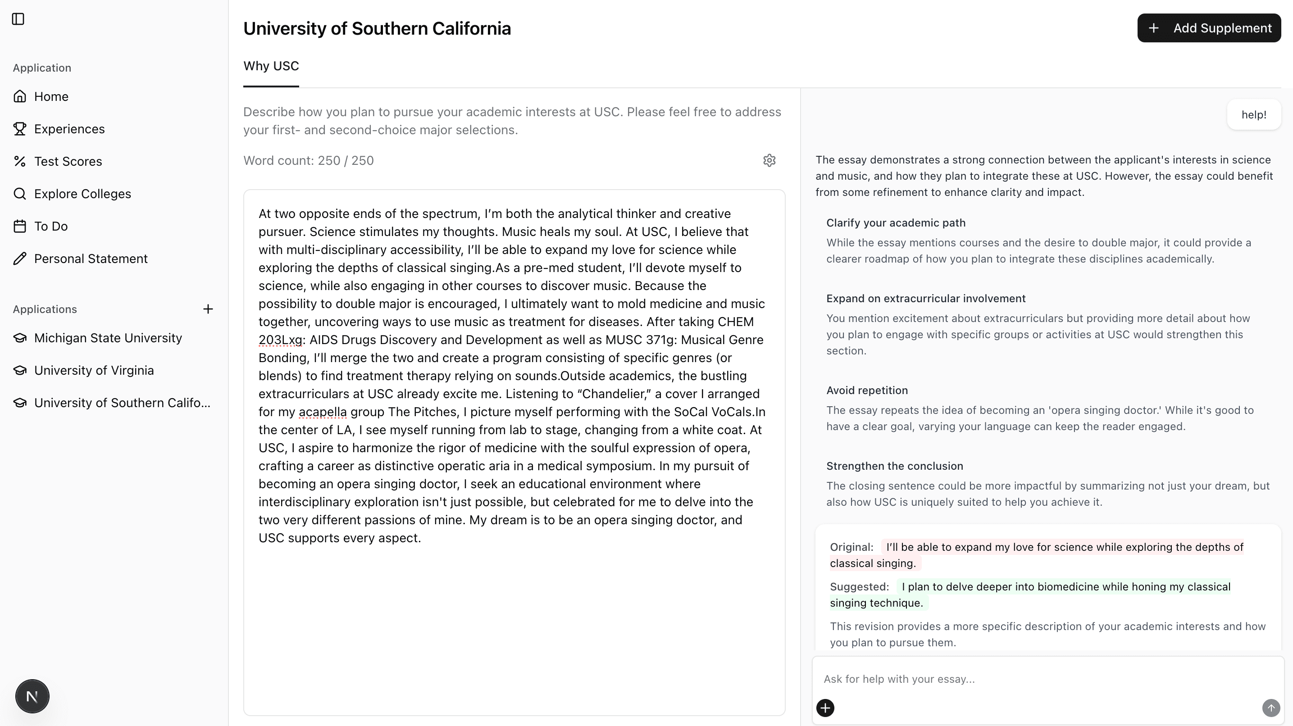Image resolution: width=1293 pixels, height=726 pixels.
Task: Click the Add Supplement button
Action: pyautogui.click(x=1209, y=28)
